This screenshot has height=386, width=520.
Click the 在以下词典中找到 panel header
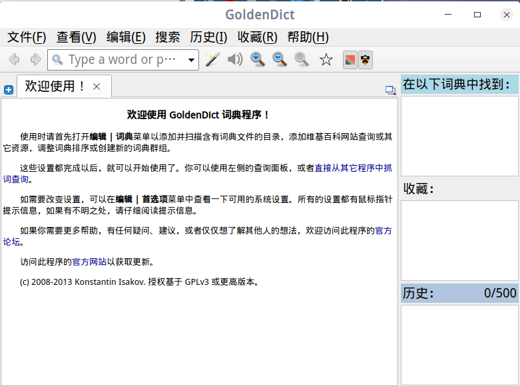pos(459,85)
